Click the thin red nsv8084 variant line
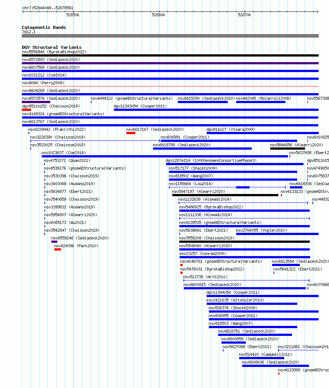329x388 pixels. tap(170, 86)
